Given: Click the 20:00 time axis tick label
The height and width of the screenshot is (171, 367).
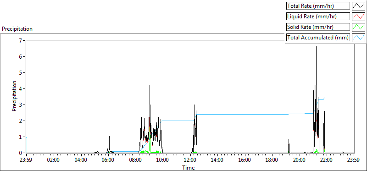Looking at the screenshot, I should pyautogui.click(x=300, y=160).
